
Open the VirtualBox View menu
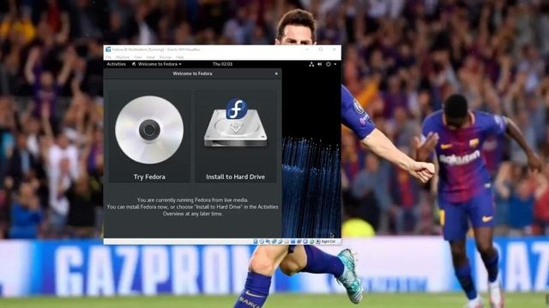pos(138,57)
